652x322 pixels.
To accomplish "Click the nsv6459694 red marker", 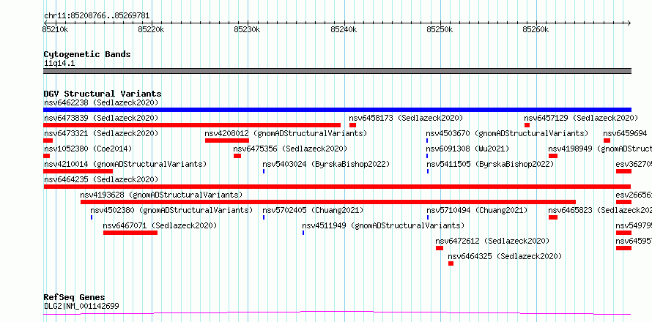I will pos(607,141).
